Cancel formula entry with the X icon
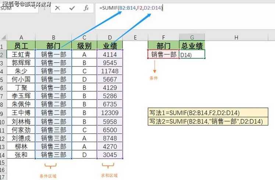 click(57, 8)
